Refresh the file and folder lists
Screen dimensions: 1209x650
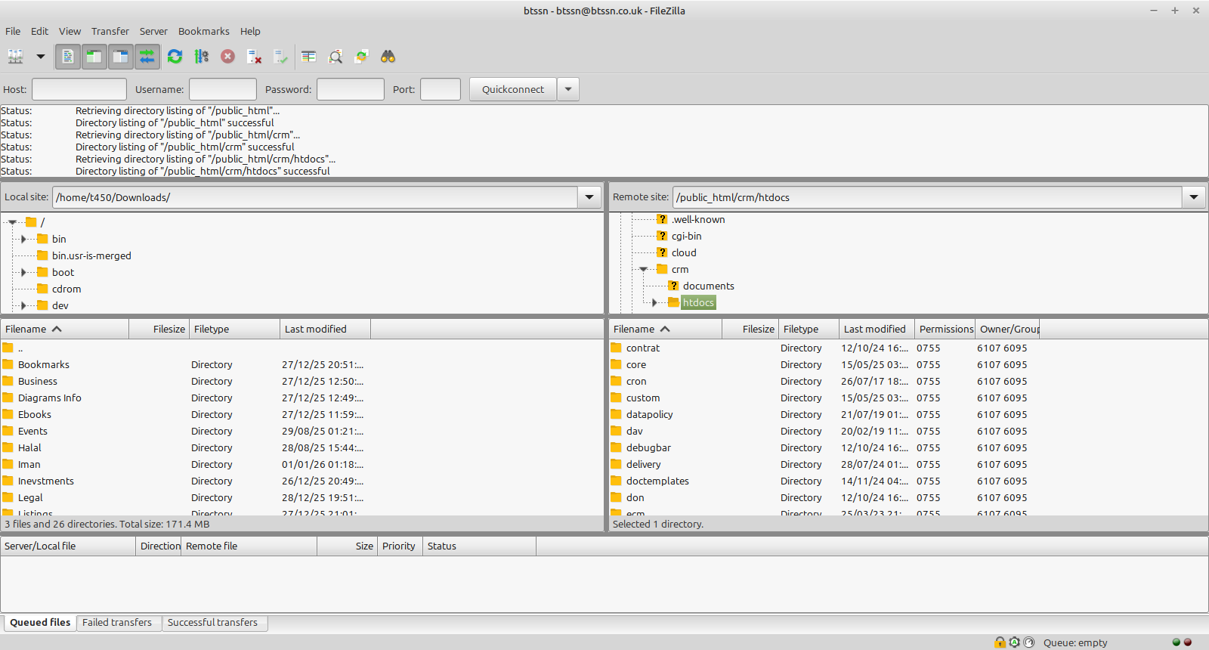pos(175,57)
